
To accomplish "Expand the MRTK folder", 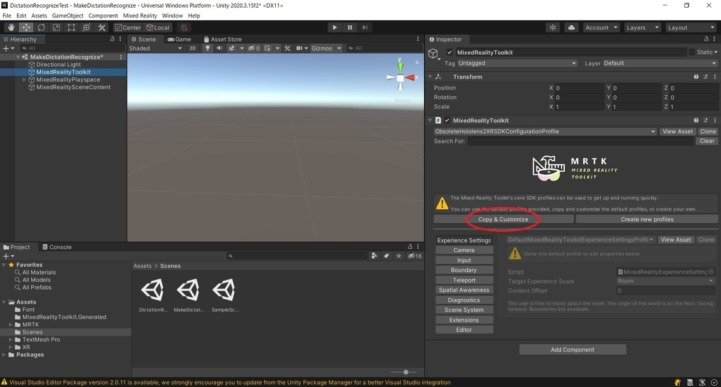I will (11, 325).
